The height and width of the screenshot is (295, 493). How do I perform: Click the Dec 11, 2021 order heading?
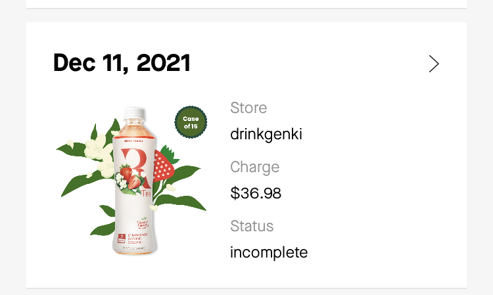point(122,62)
